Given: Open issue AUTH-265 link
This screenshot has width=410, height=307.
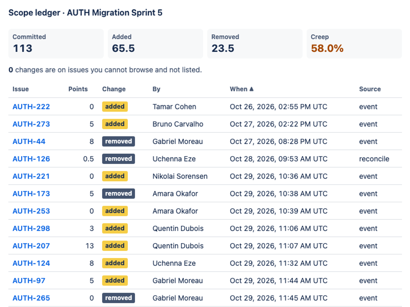Looking at the screenshot, I should click(x=31, y=298).
